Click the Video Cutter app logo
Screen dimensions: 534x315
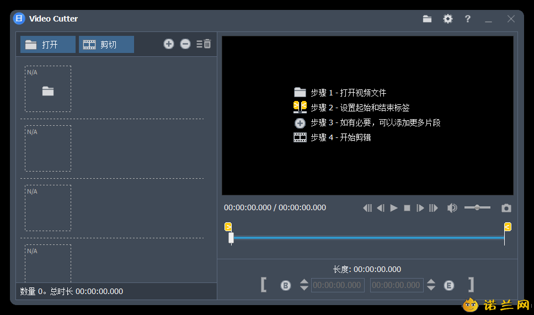[x=19, y=18]
